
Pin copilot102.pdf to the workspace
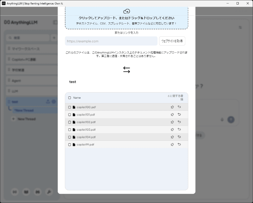pyautogui.click(x=172, y=122)
